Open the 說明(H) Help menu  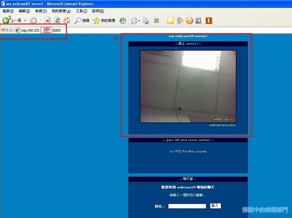coord(98,11)
